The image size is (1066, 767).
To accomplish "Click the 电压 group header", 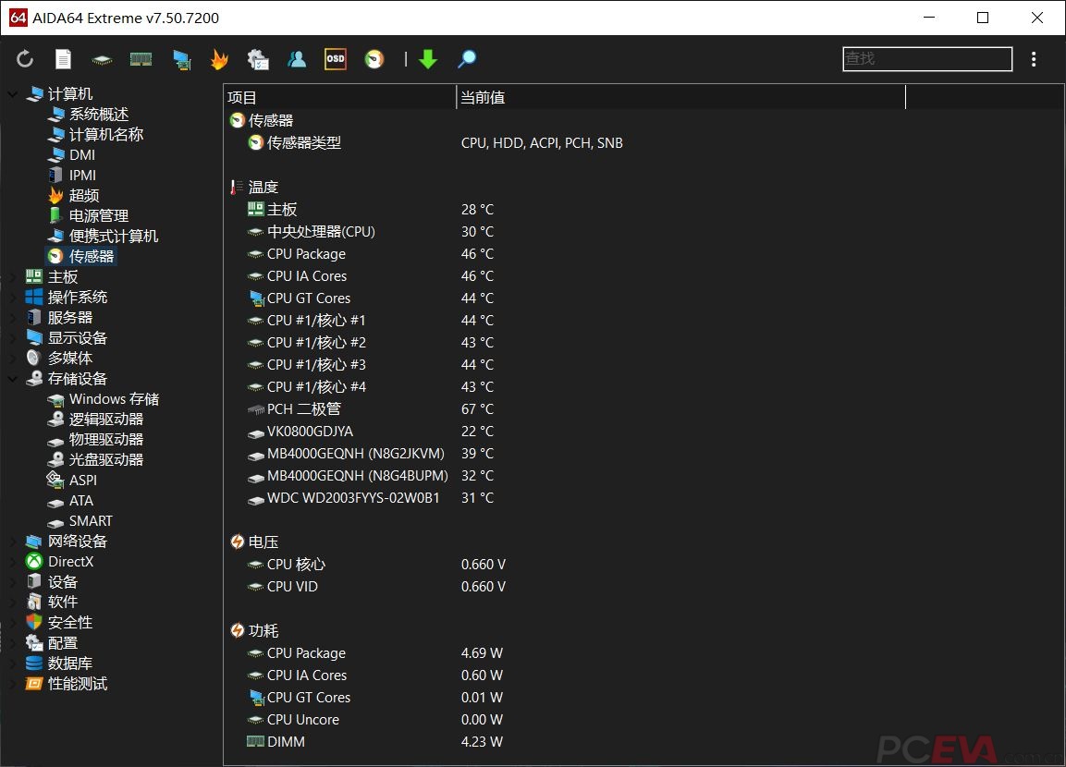I will [x=263, y=542].
